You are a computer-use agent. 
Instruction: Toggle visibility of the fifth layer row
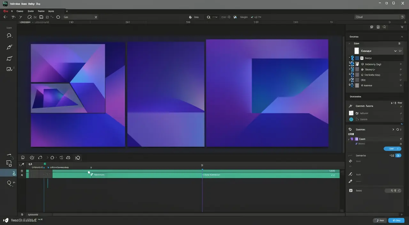pyautogui.click(x=352, y=80)
